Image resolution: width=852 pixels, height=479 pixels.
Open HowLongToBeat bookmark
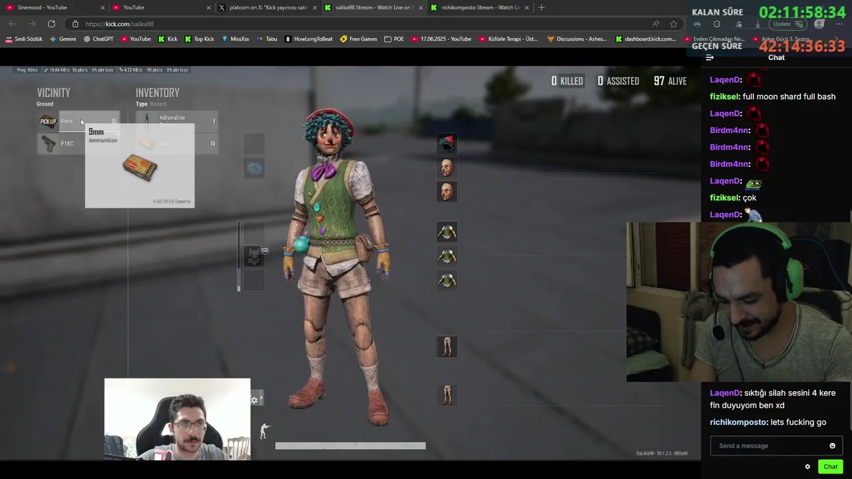[309, 39]
